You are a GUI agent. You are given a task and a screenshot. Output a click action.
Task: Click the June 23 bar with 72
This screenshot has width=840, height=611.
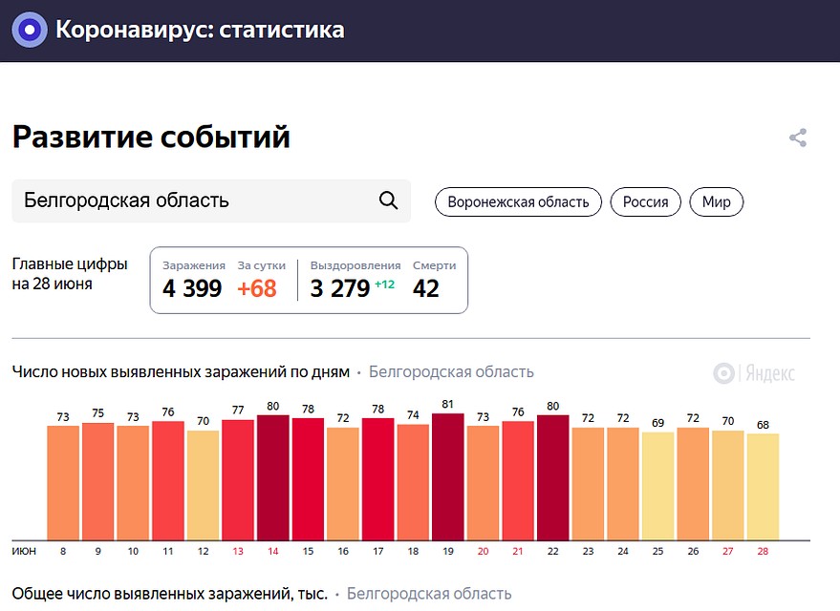point(589,484)
